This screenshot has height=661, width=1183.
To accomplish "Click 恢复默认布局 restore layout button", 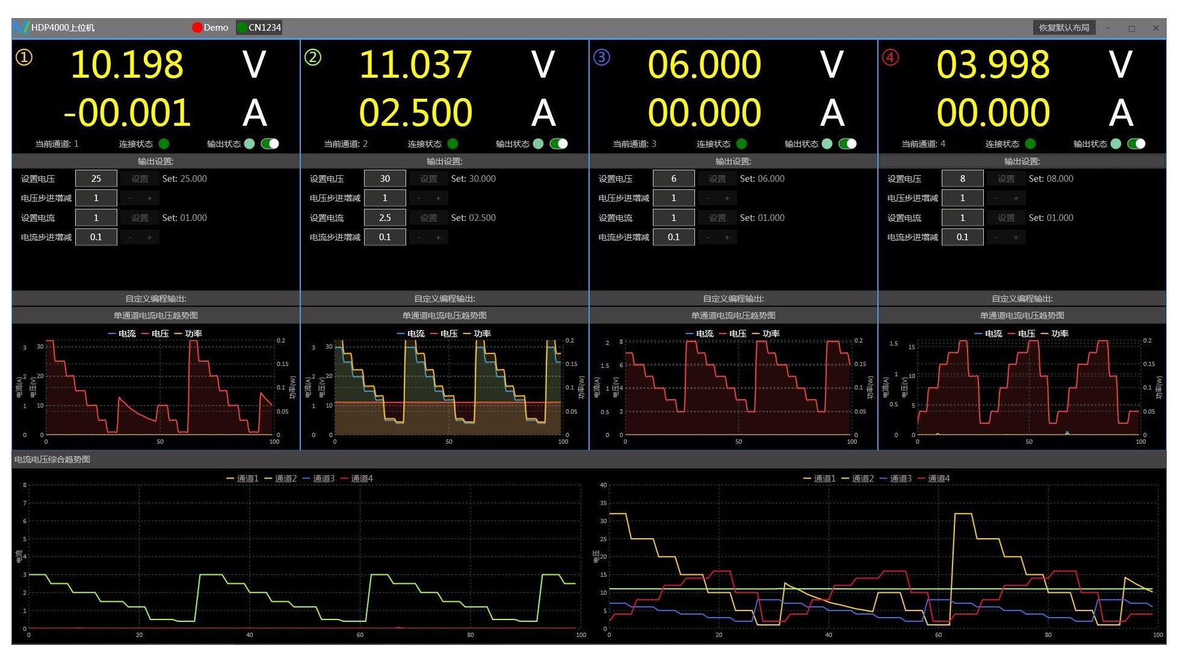I will coord(1064,28).
